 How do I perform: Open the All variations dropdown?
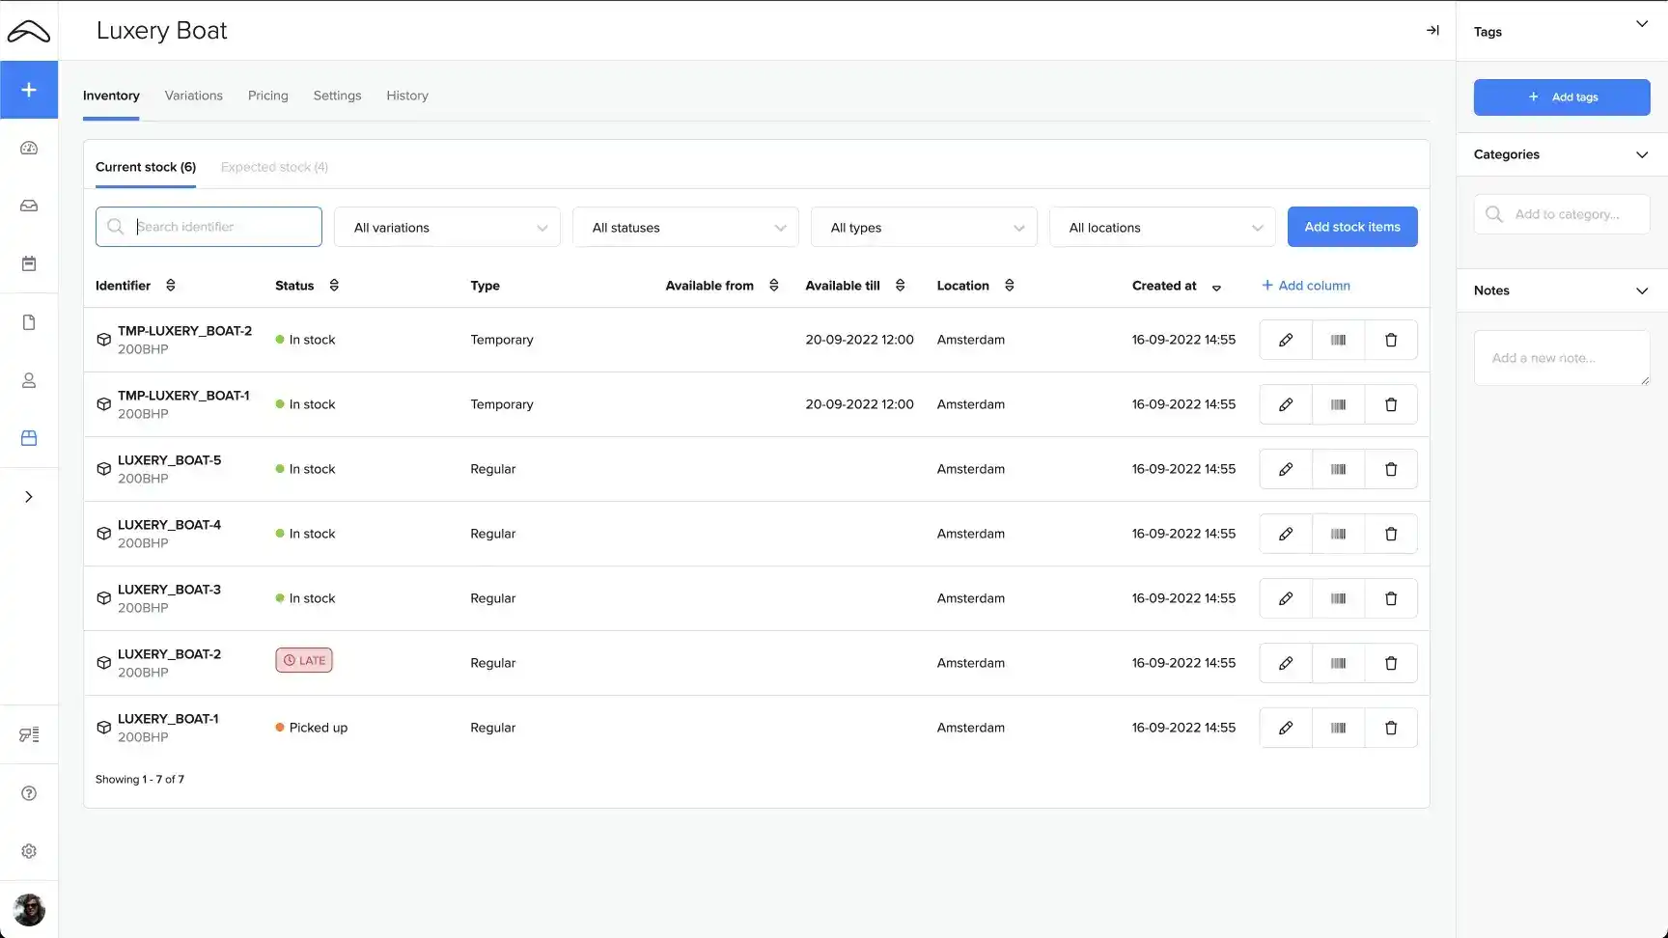(x=447, y=228)
